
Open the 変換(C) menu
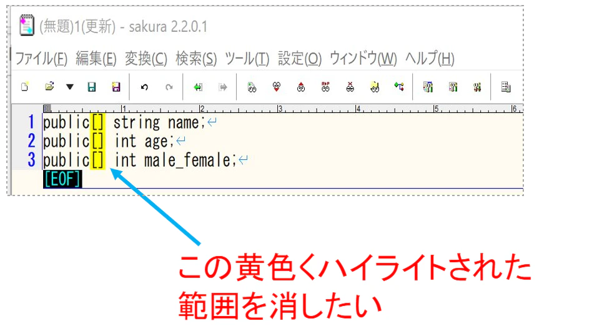pyautogui.click(x=146, y=59)
